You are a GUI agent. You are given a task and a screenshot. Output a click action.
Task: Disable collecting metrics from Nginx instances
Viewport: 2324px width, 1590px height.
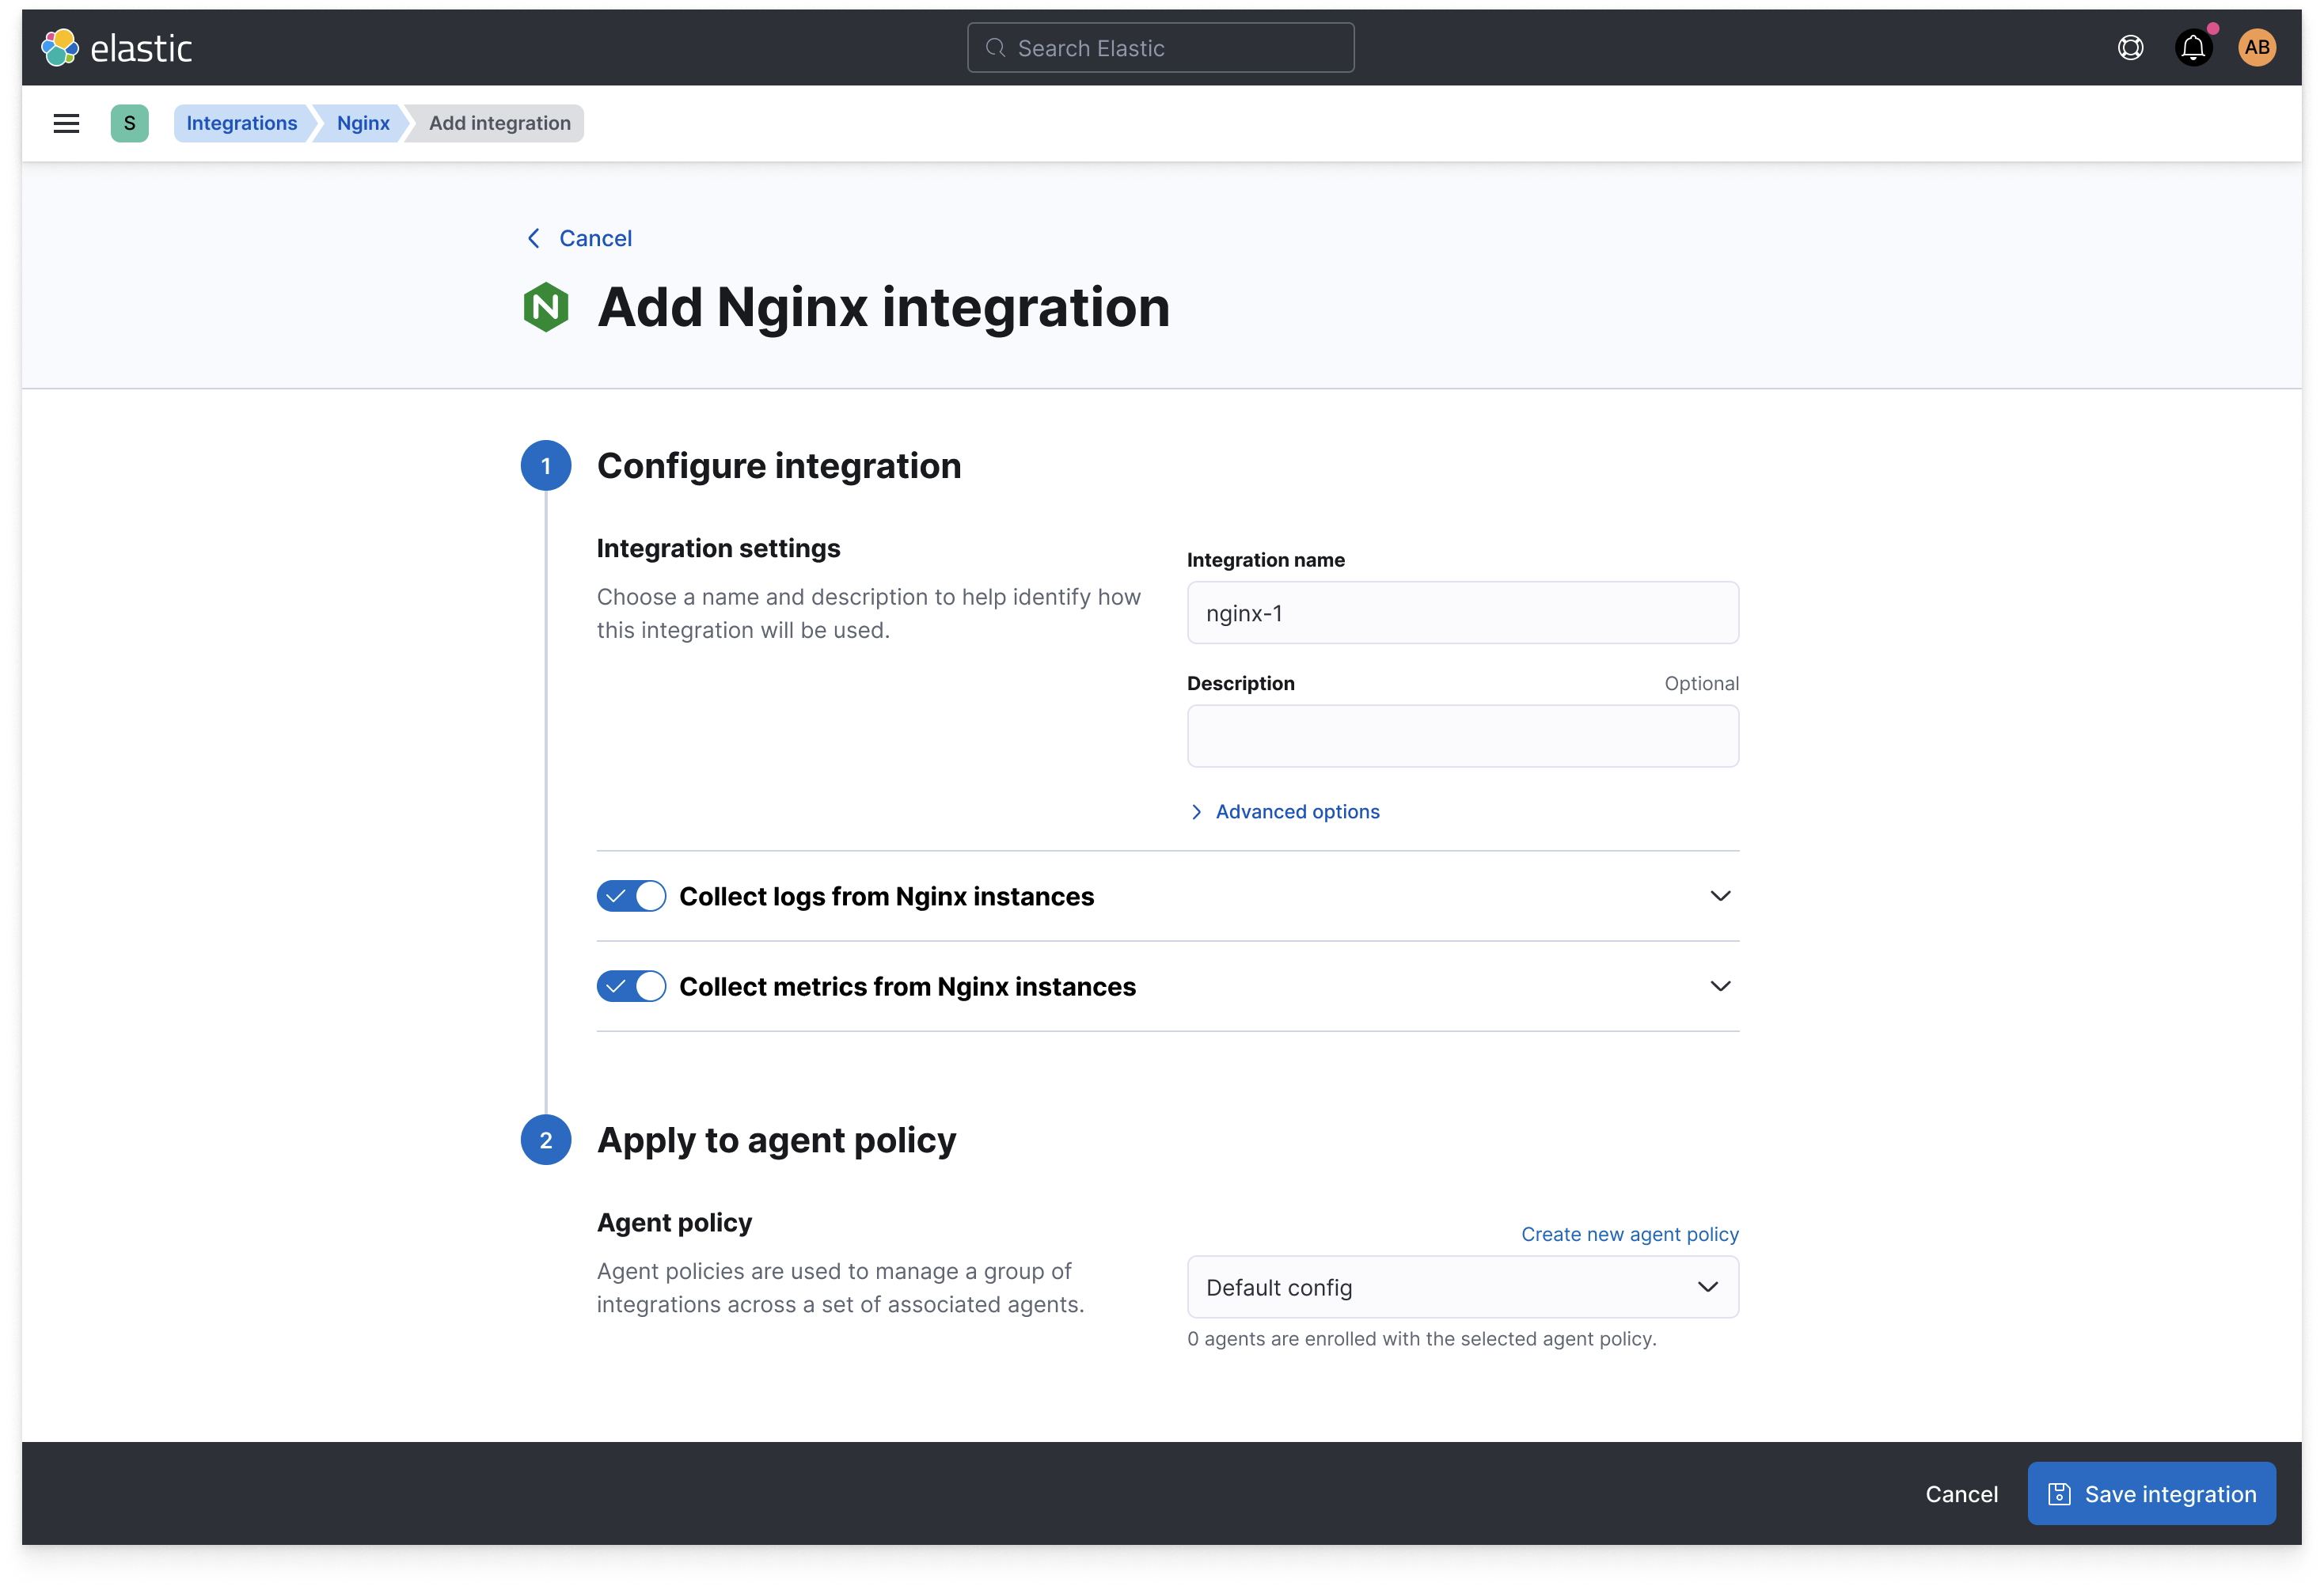pyautogui.click(x=631, y=986)
